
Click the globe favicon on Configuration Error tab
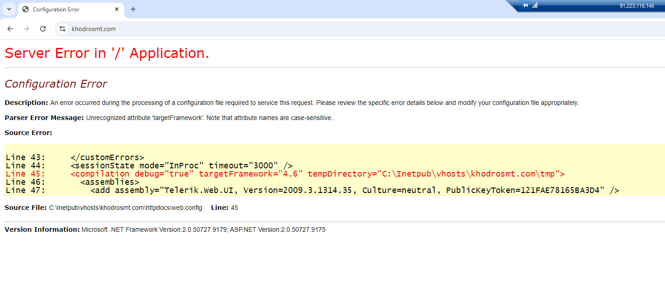[26, 9]
